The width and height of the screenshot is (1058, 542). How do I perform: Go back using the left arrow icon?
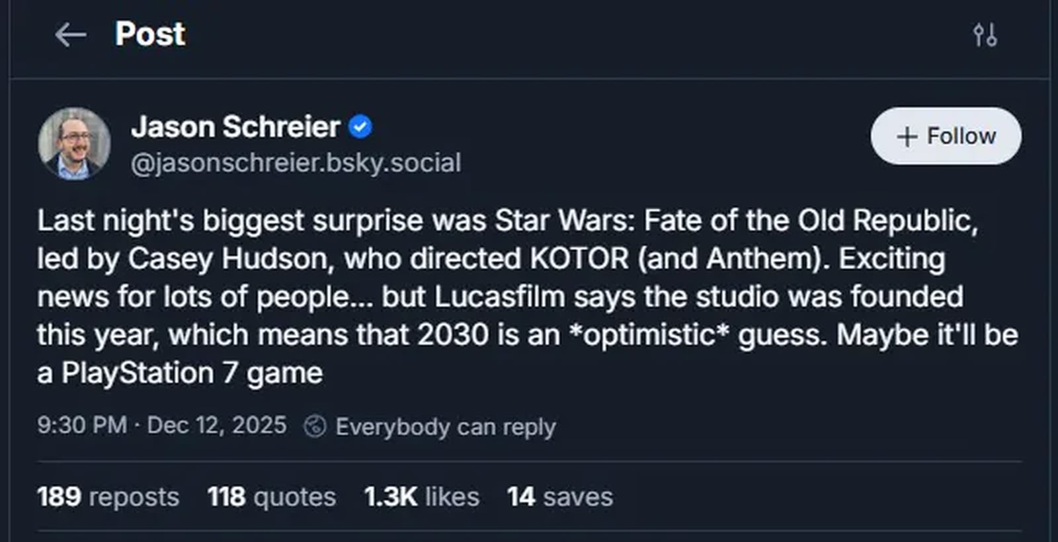pos(70,34)
